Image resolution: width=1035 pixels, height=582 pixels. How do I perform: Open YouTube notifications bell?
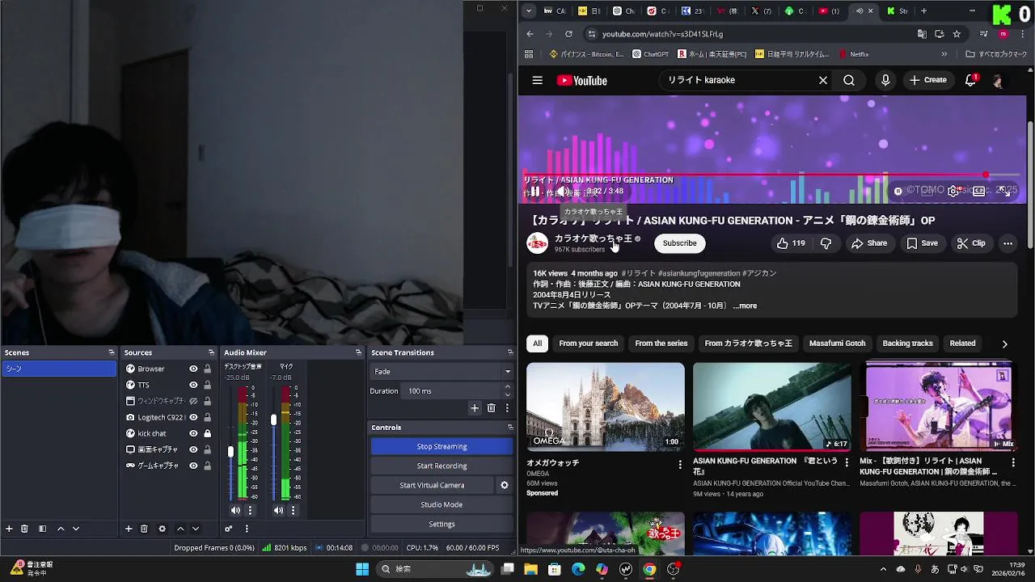[x=970, y=80]
